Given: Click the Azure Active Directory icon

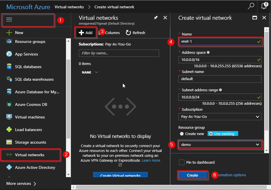Looking at the screenshot, I should point(9,167).
